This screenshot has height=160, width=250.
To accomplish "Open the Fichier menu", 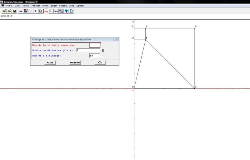I will point(10,6).
